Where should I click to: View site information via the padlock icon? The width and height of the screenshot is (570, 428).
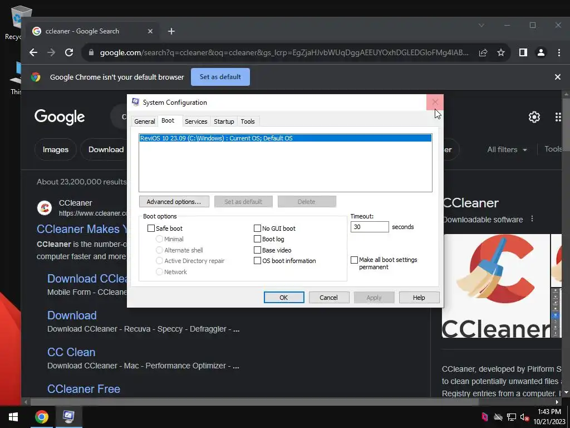tap(91, 53)
